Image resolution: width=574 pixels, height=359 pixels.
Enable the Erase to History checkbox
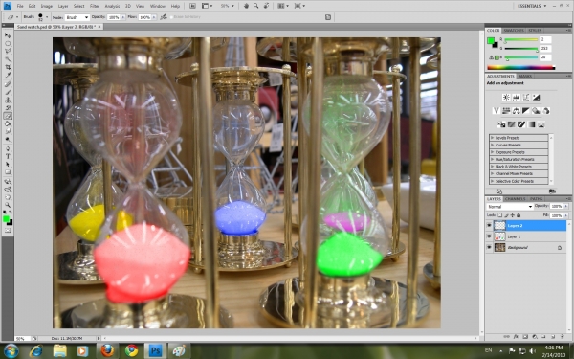coord(171,17)
